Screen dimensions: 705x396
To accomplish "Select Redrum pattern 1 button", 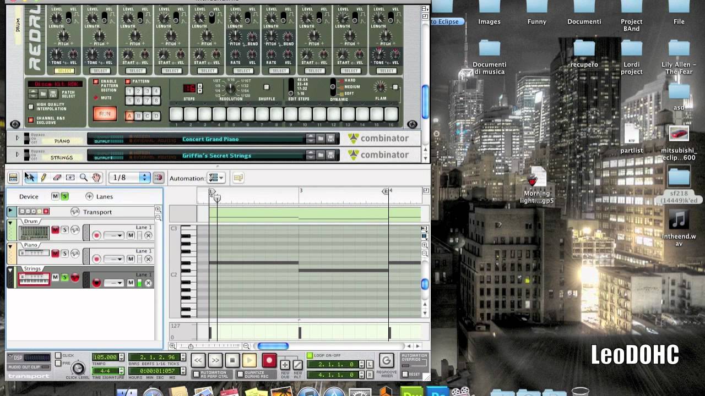I will tap(129, 91).
